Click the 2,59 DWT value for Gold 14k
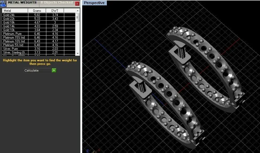Viewport: 260px width, 153px height. pyautogui.click(x=55, y=26)
